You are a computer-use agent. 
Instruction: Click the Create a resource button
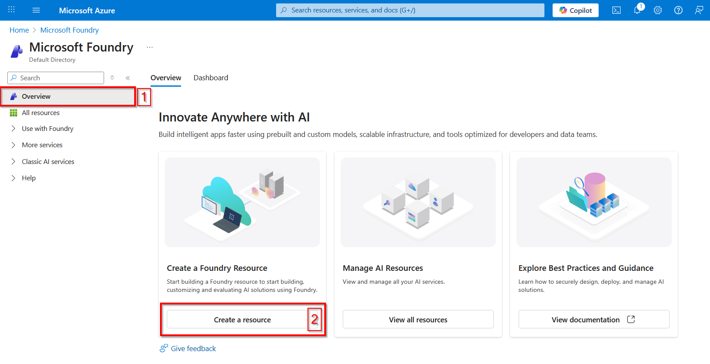click(242, 320)
